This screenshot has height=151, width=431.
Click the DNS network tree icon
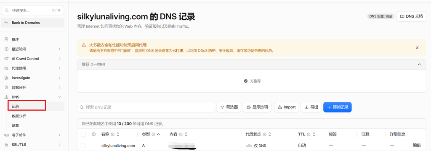(6, 97)
